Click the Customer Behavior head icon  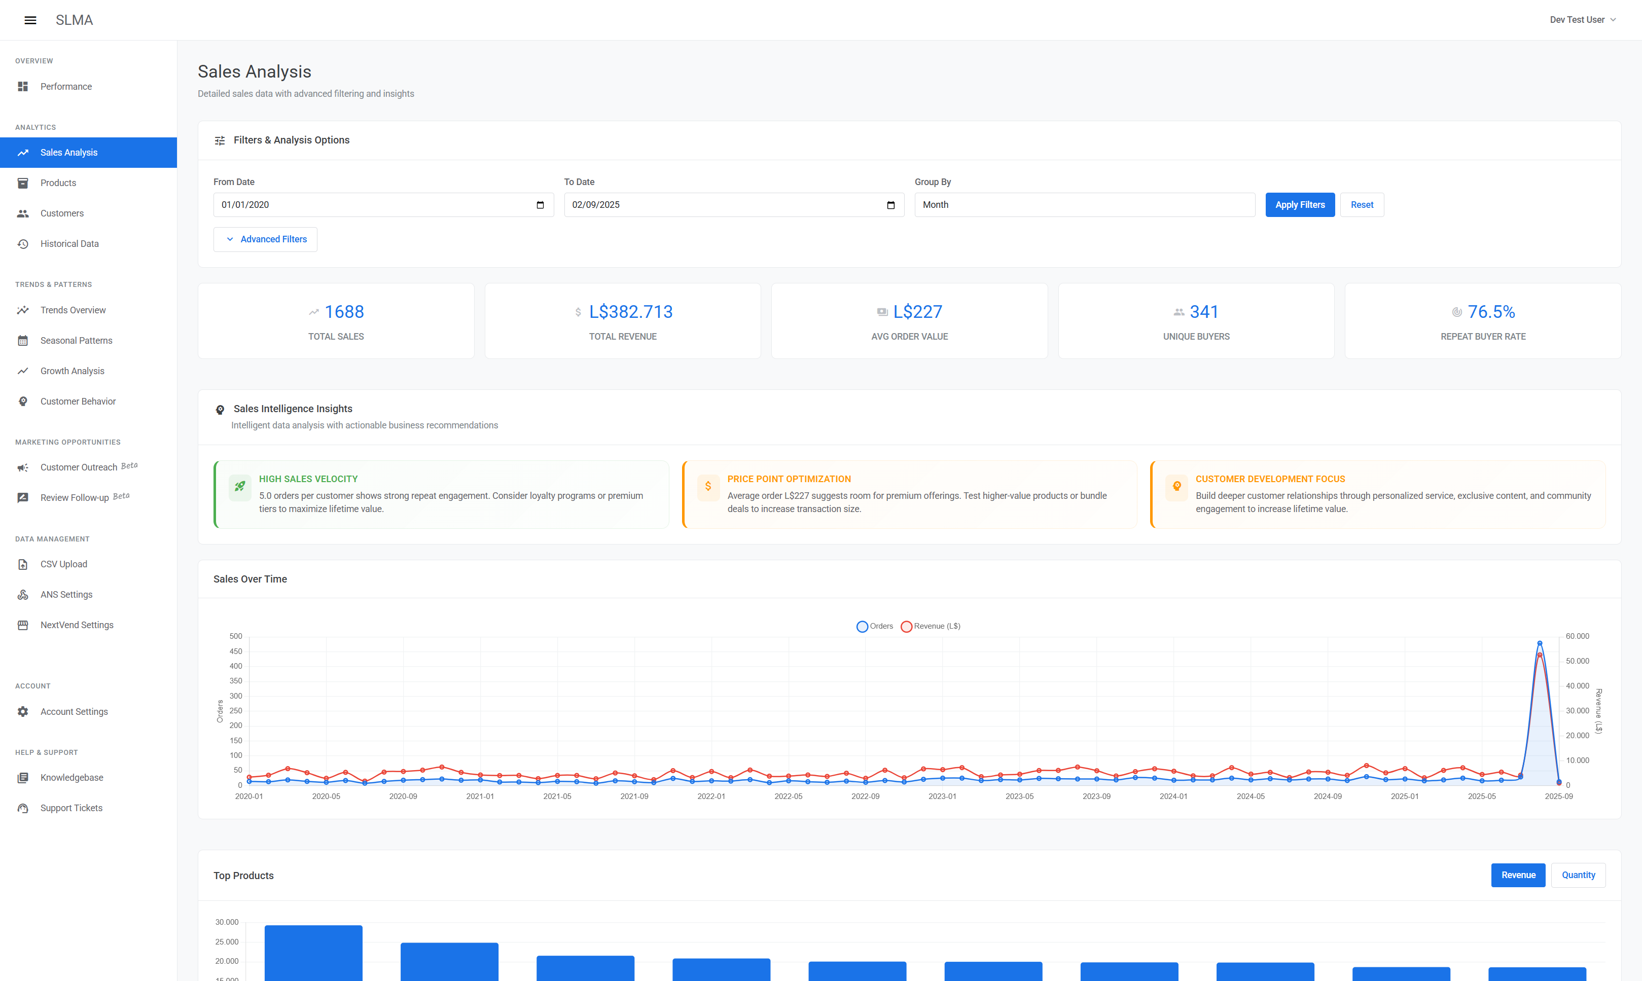click(22, 401)
